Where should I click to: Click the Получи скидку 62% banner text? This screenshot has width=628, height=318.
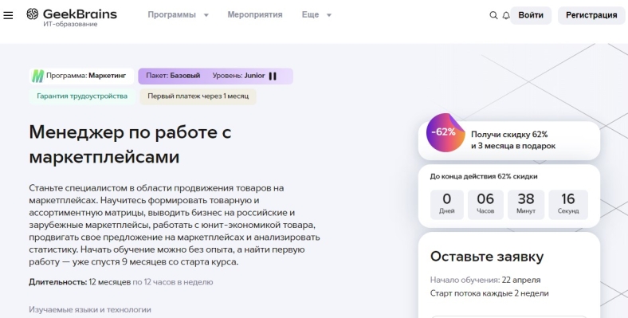pos(513,140)
